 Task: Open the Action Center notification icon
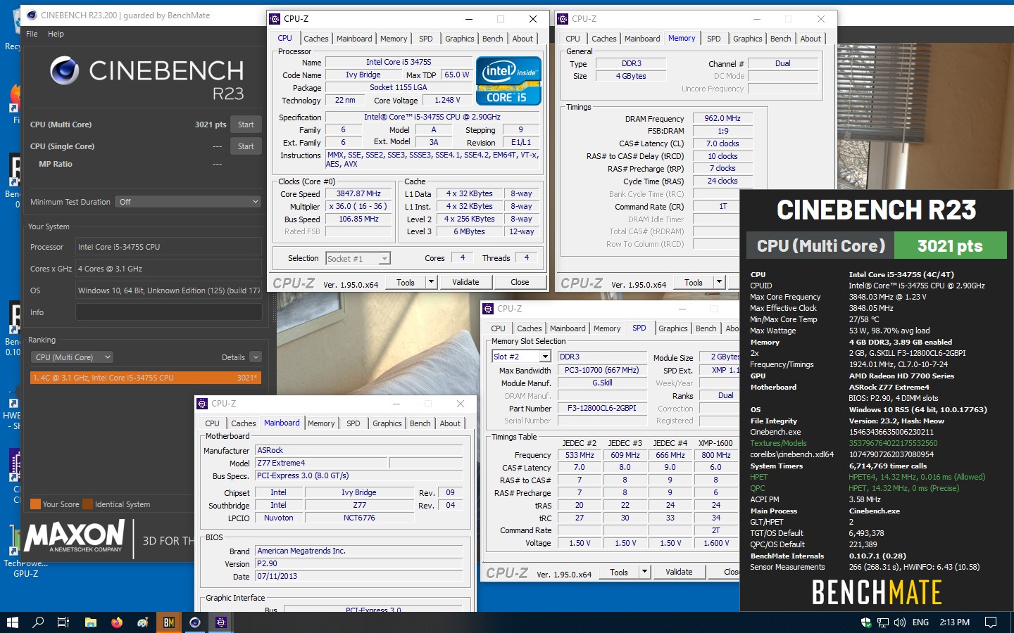[991, 622]
